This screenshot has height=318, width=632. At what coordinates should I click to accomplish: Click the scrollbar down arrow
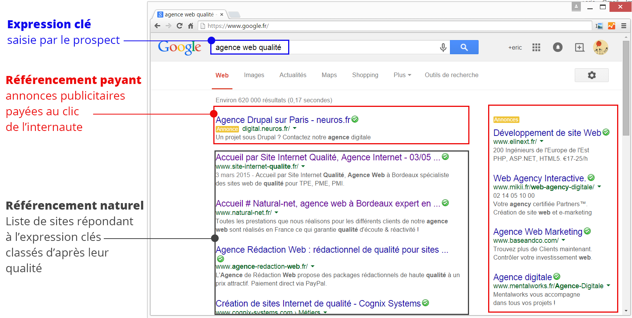[626, 312]
